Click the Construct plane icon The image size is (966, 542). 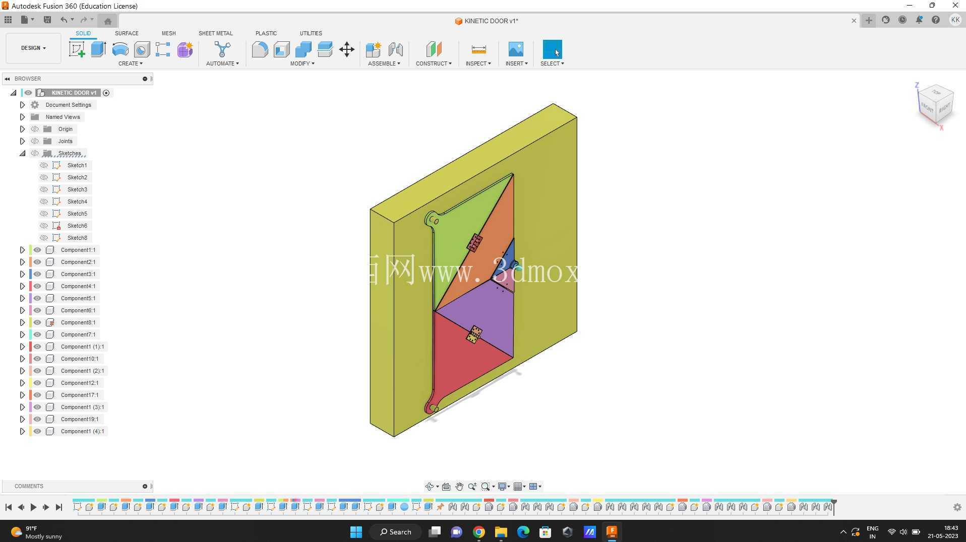point(434,49)
